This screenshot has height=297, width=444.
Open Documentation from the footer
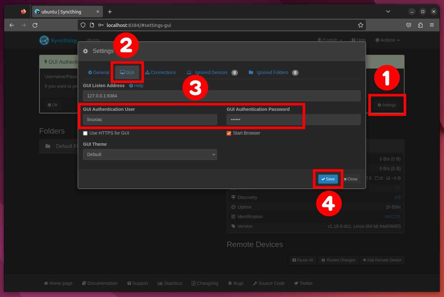tap(100, 283)
